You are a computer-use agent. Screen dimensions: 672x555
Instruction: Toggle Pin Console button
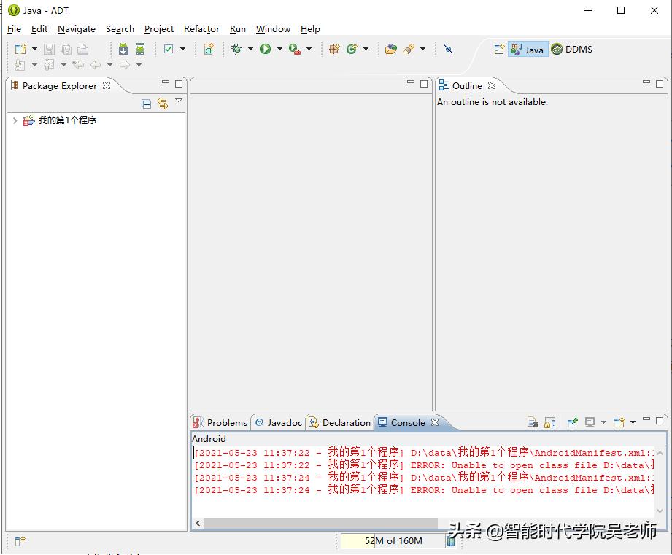click(573, 422)
